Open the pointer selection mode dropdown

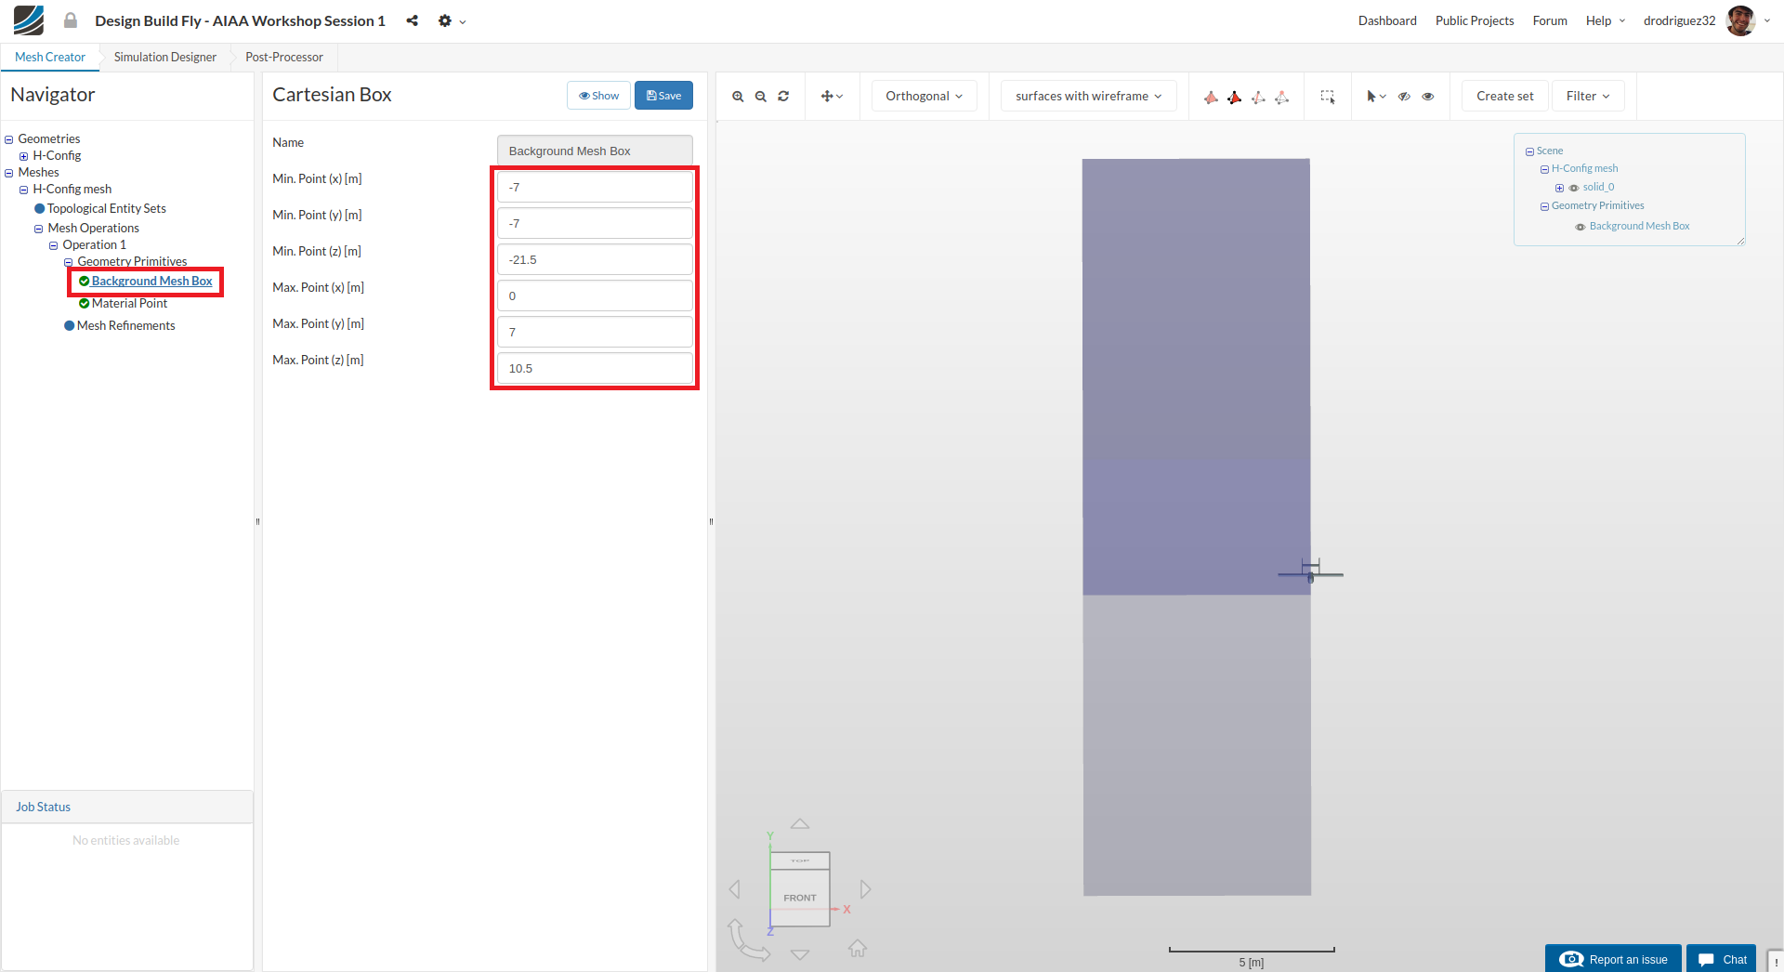pyautogui.click(x=1376, y=96)
